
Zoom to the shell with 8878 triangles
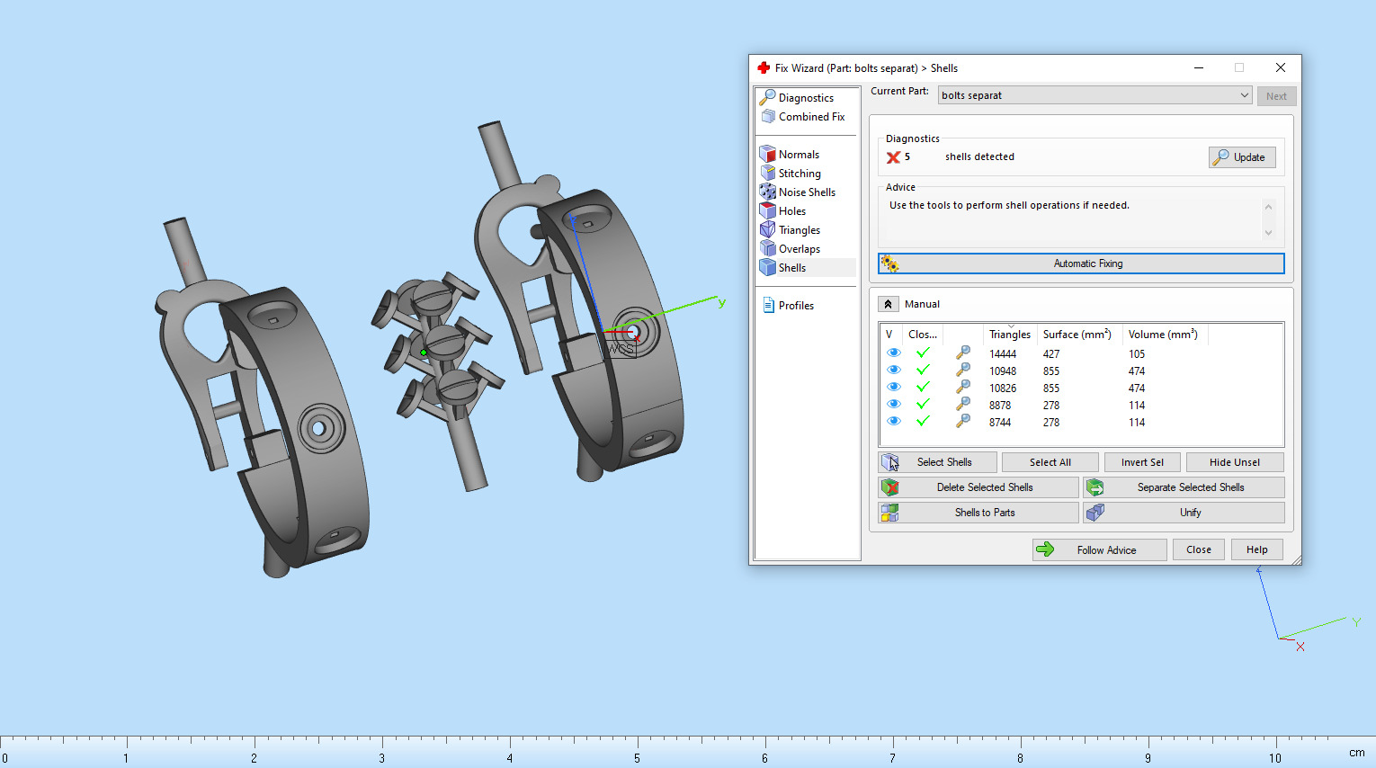[962, 405]
